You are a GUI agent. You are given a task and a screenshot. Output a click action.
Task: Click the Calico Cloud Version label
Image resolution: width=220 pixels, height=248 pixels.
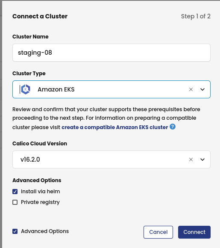(x=40, y=143)
